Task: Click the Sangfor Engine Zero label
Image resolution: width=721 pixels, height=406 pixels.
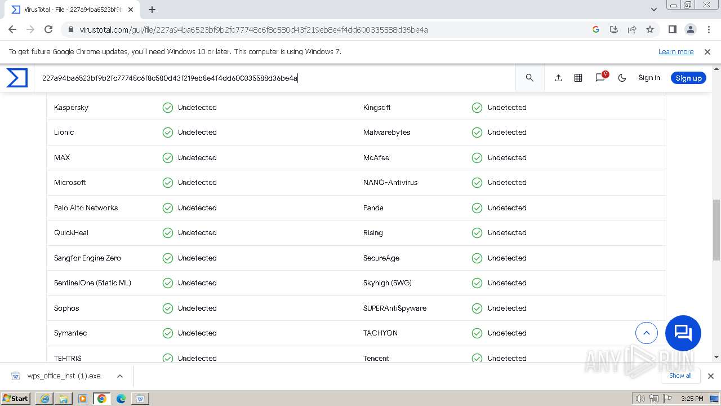Action: tap(87, 258)
